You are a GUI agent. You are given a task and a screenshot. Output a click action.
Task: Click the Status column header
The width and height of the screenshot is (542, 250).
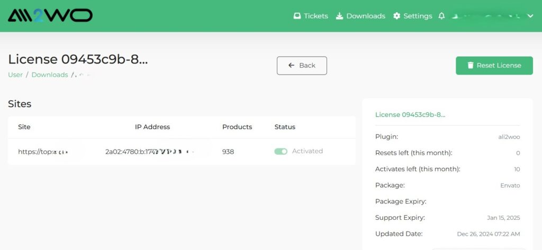click(285, 127)
